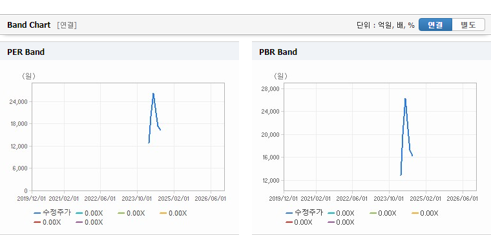Click the 20,000 y-axis label in PBR Band

coord(271,134)
